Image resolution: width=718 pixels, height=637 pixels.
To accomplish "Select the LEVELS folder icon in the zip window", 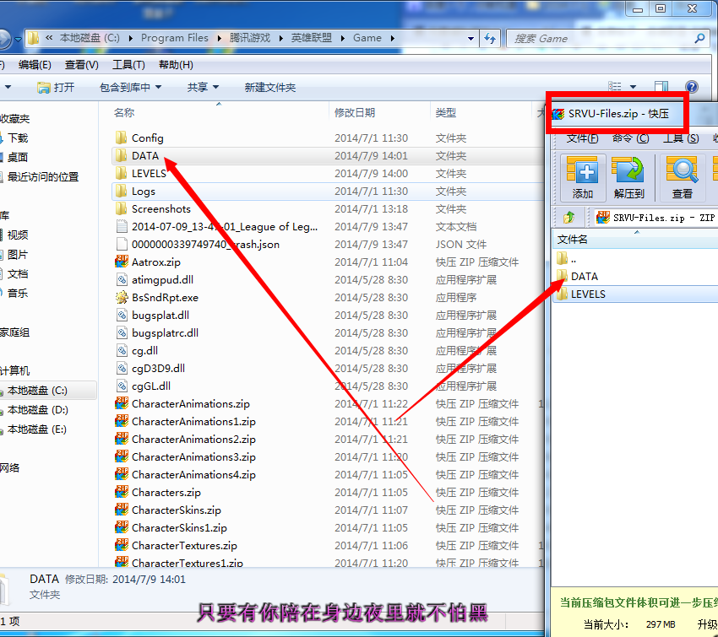I will click(562, 294).
